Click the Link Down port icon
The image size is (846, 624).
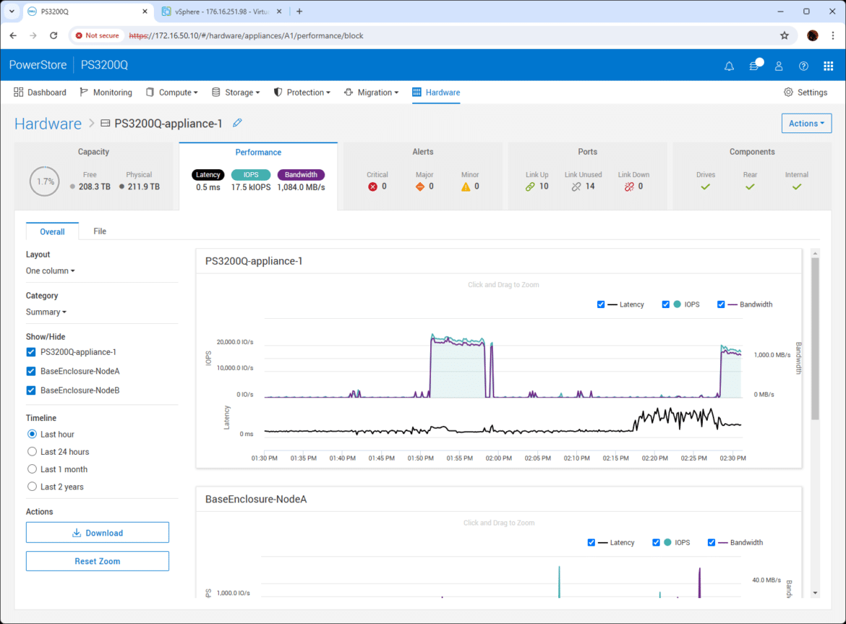[x=629, y=187]
